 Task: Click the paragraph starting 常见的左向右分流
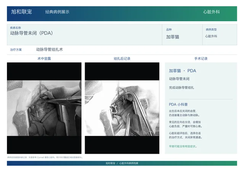[186, 124]
